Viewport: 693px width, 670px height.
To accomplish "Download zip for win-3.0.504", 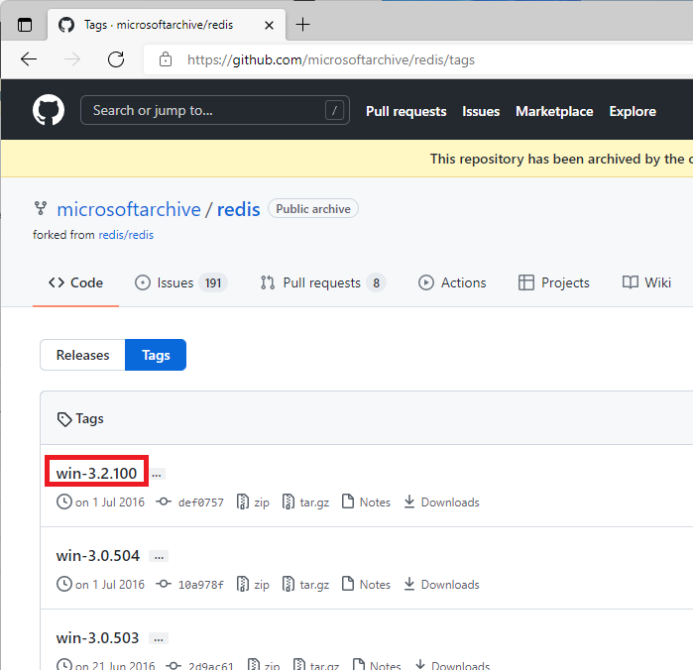I will point(253,585).
